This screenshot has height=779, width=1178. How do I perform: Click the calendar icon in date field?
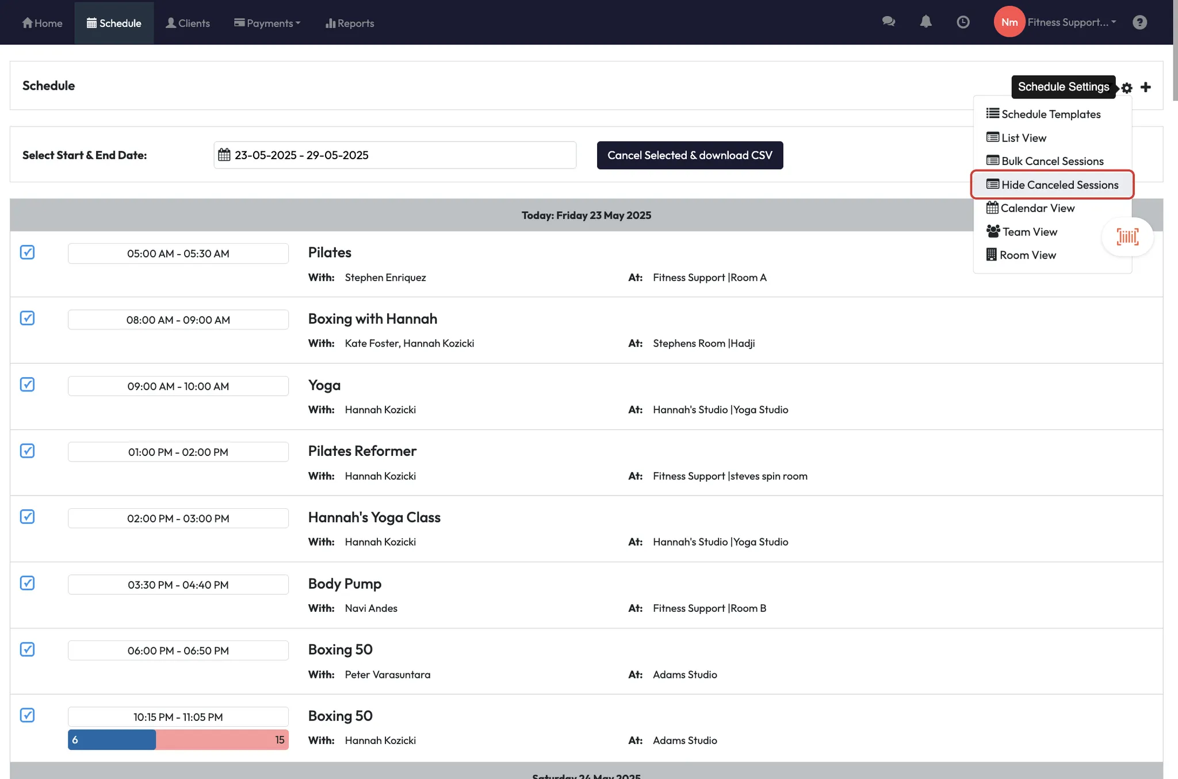click(224, 155)
